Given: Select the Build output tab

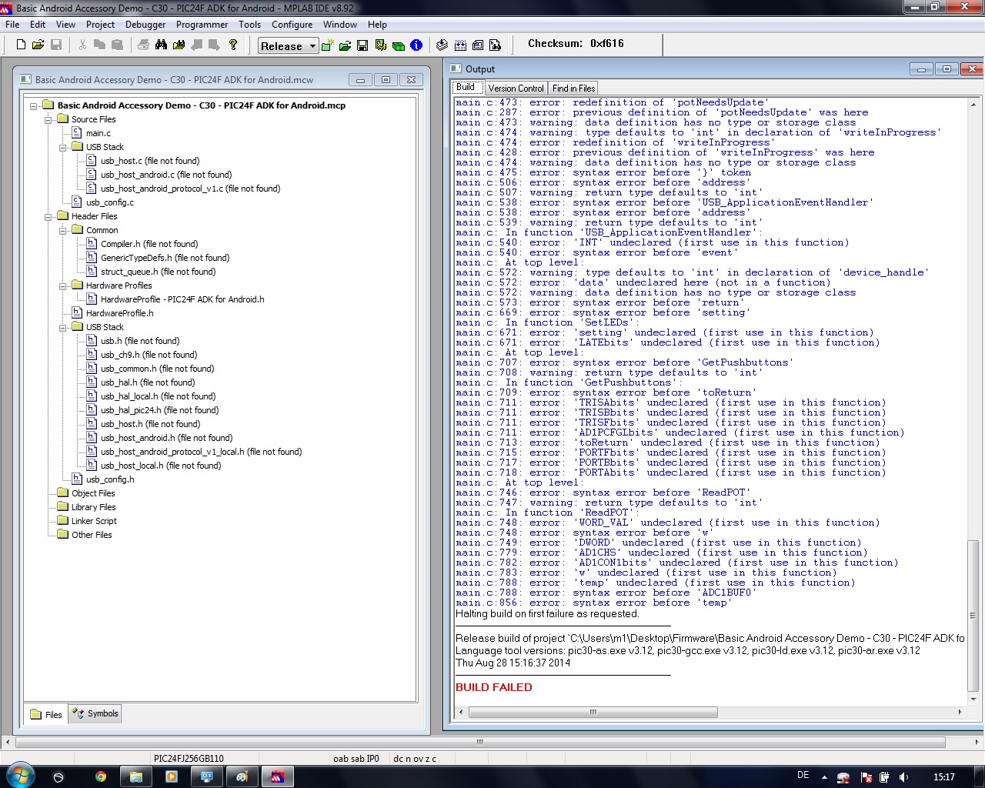Looking at the screenshot, I should (x=466, y=88).
